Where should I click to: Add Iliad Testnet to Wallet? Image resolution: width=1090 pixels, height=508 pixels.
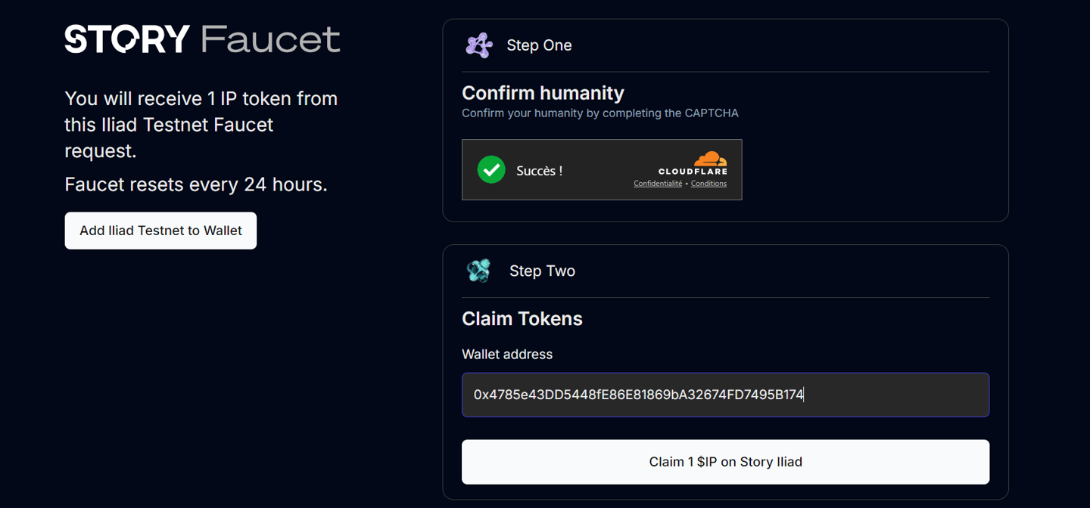pos(160,231)
